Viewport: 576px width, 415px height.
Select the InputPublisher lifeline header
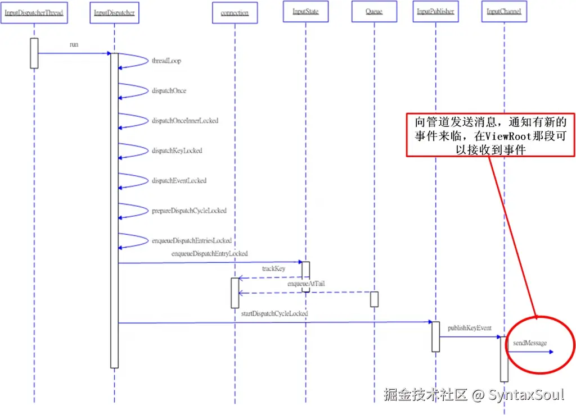point(435,11)
